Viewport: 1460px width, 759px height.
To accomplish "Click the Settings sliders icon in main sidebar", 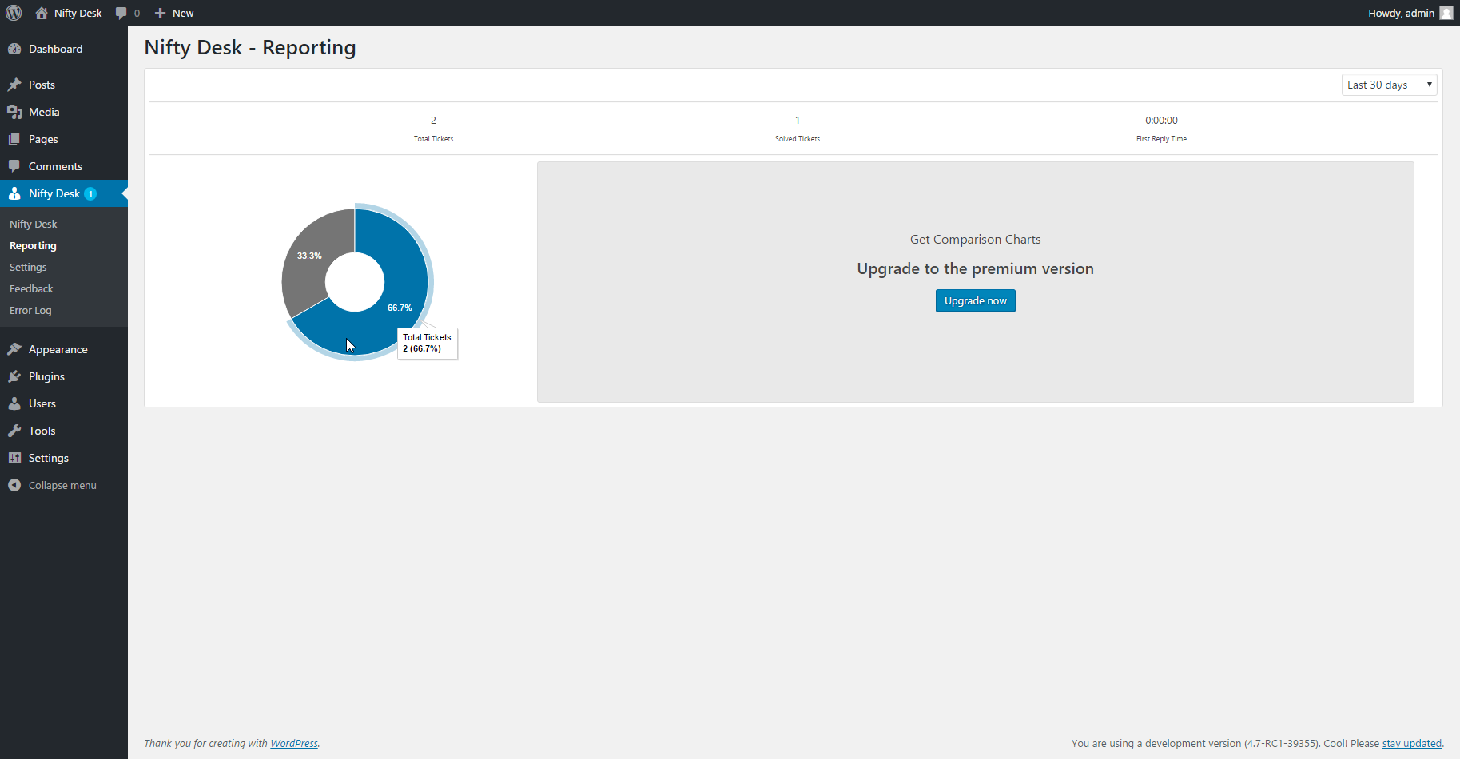I will click(x=14, y=458).
